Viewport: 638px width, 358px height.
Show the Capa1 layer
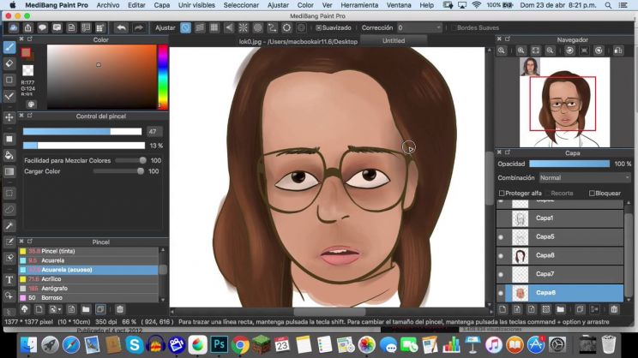pos(501,218)
